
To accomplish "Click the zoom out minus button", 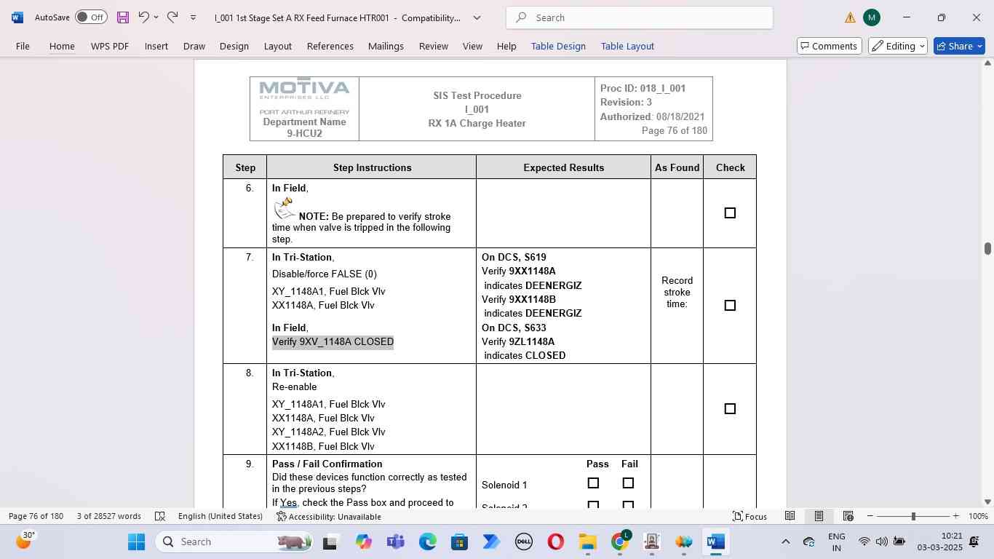I will tap(870, 516).
